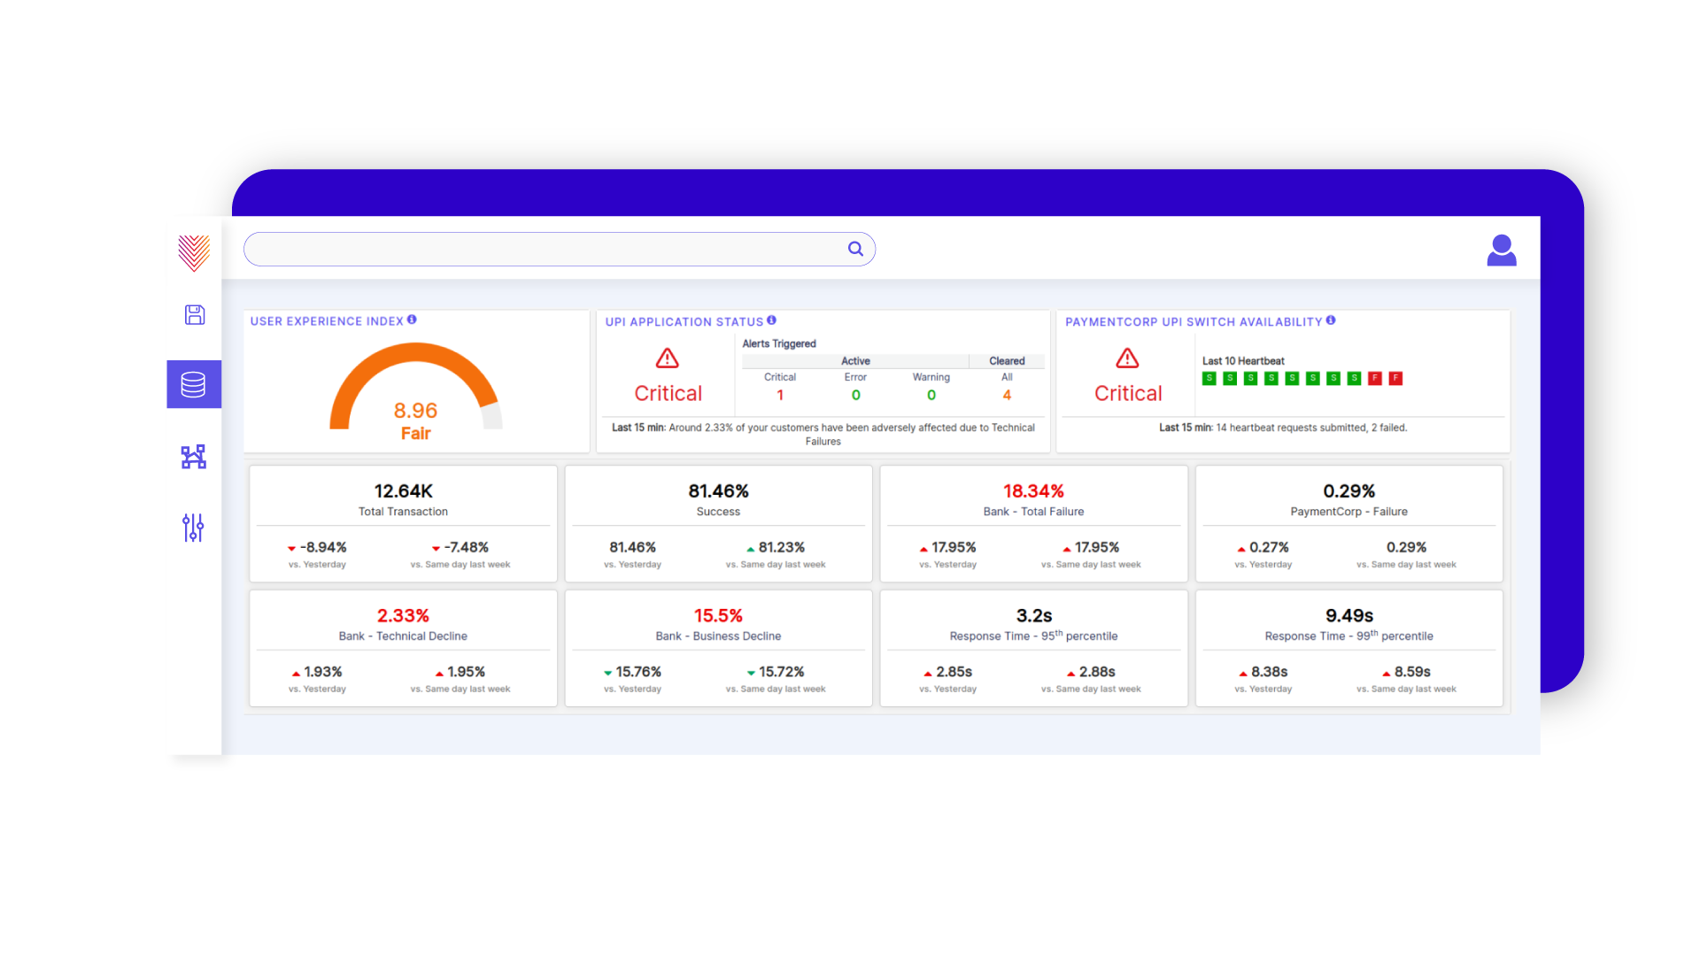This screenshot has height=956, width=1700.
Task: Click info icon beside User Experience Index
Action: (x=412, y=320)
